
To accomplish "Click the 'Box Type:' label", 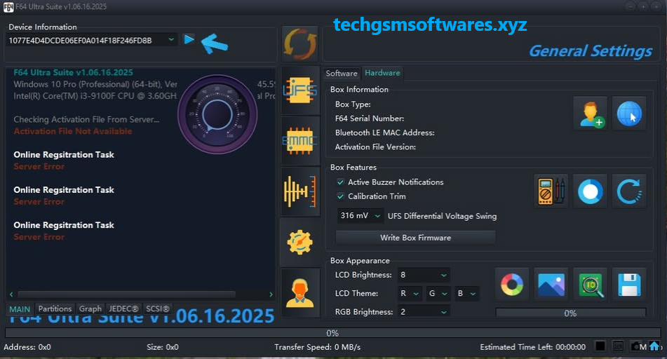I will [353, 104].
